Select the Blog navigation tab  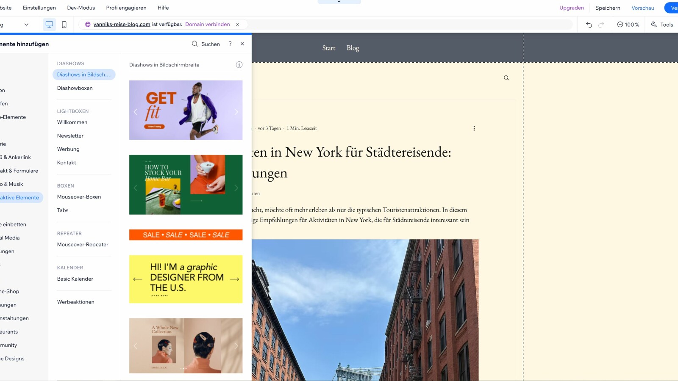click(352, 48)
